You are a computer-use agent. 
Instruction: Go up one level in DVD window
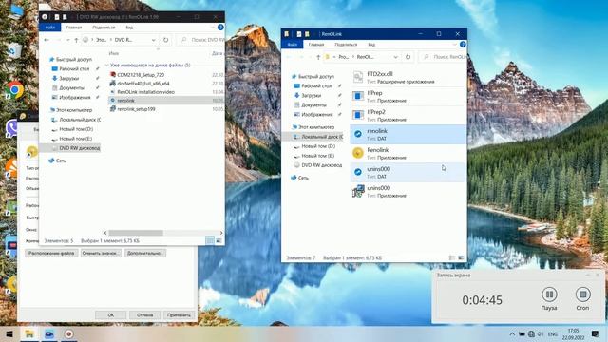(x=76, y=40)
